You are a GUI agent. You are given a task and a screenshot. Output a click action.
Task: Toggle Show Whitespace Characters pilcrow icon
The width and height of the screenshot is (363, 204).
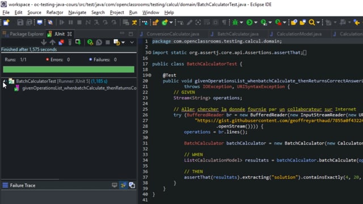tap(224, 23)
